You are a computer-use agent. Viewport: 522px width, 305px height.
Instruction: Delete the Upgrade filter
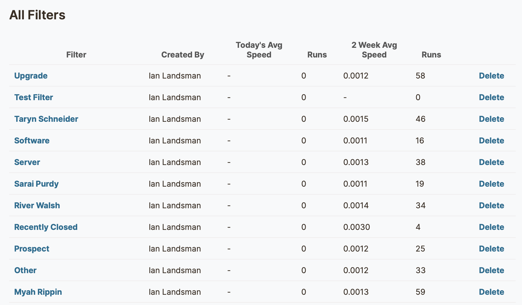(x=492, y=76)
